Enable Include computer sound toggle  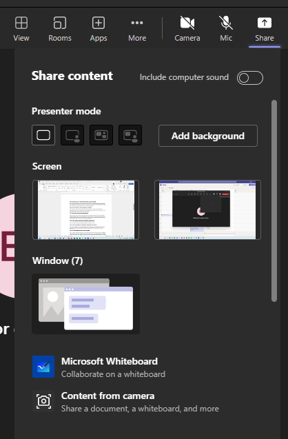click(250, 78)
